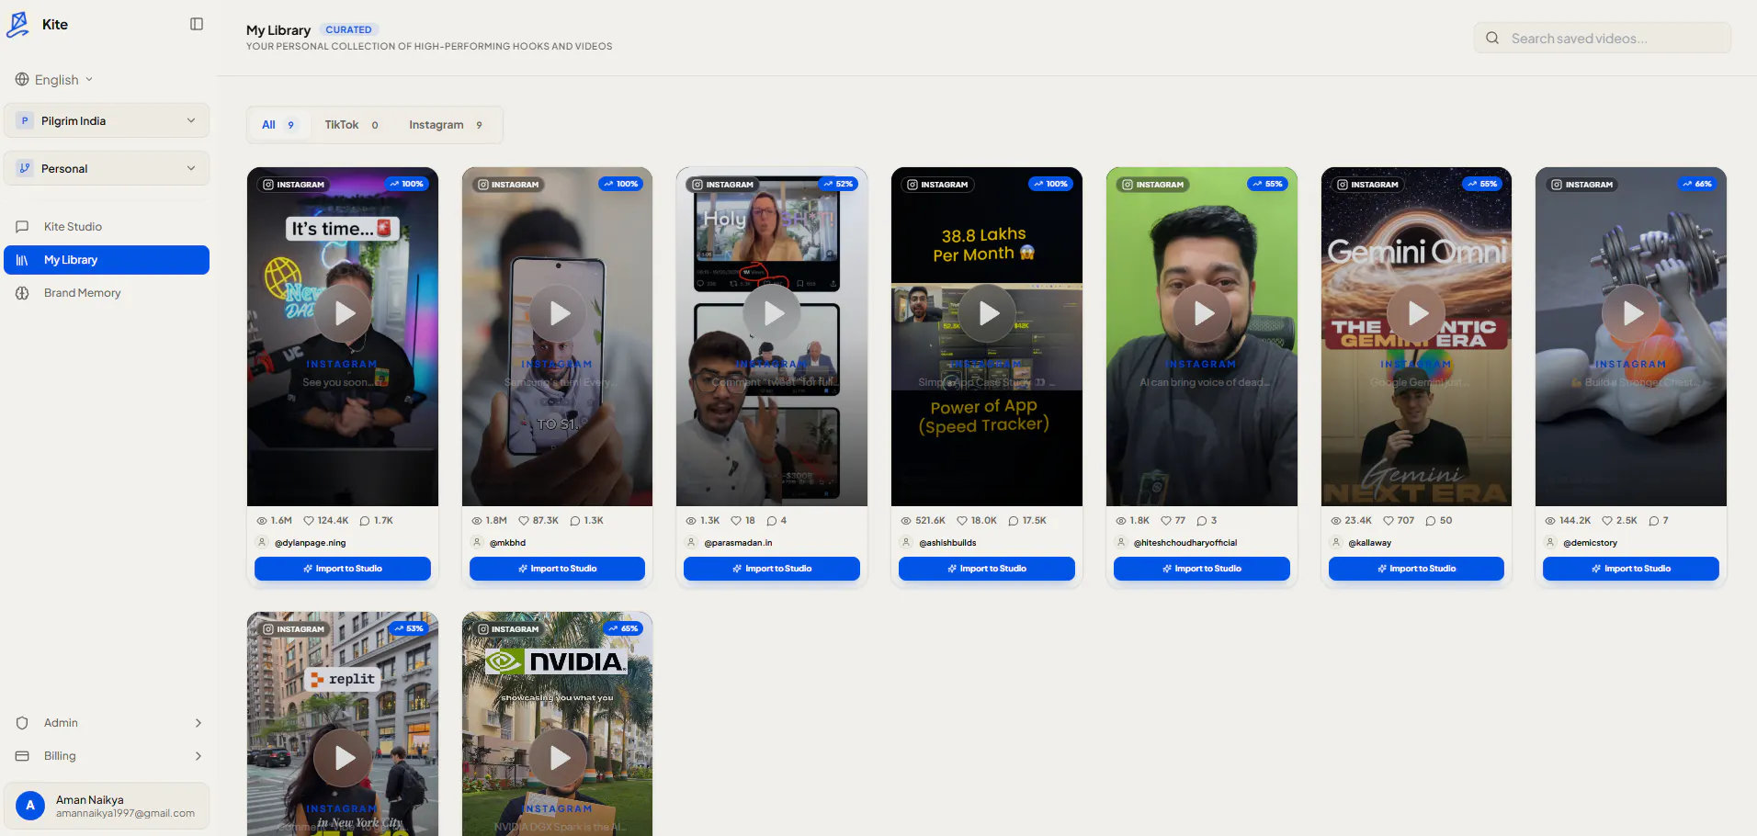Click the @ashishbuilds creator handle
Viewport: 1757px width, 836px height.
click(948, 543)
